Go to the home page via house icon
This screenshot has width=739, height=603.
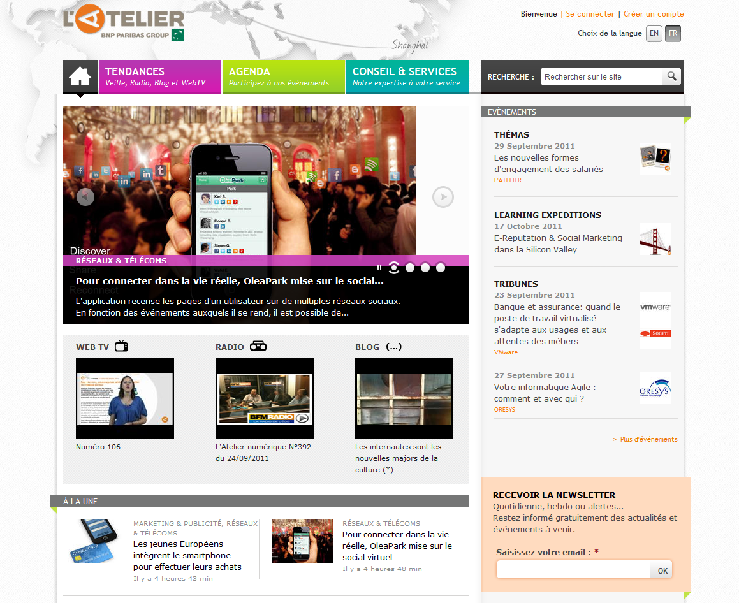click(80, 76)
